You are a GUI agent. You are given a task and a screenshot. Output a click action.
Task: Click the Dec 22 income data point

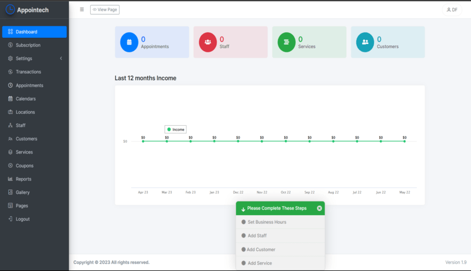[238, 141]
